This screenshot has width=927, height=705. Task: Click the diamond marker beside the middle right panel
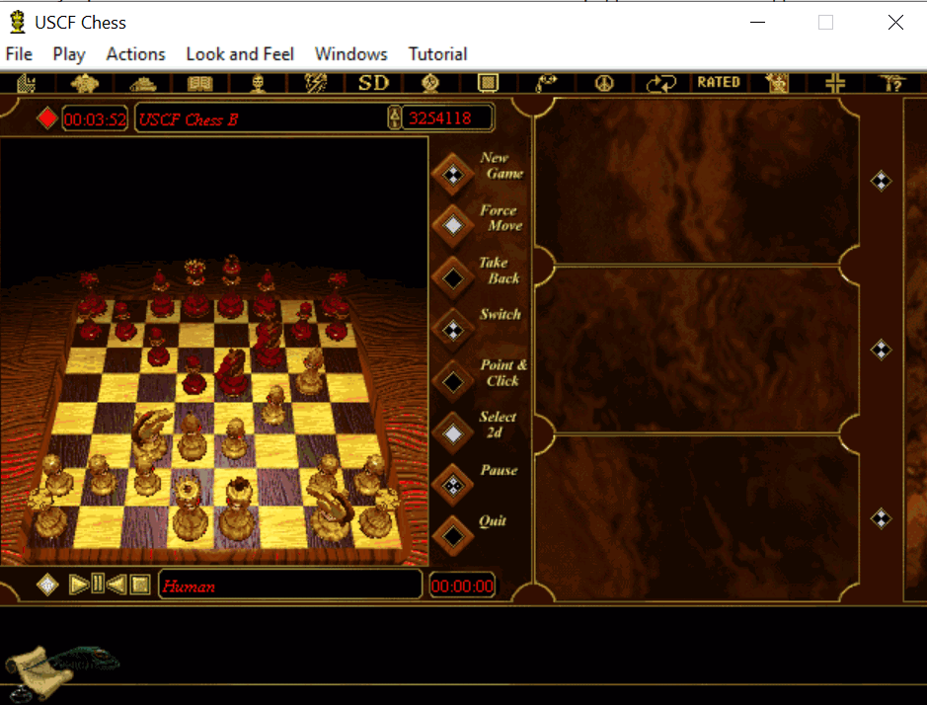pos(881,351)
